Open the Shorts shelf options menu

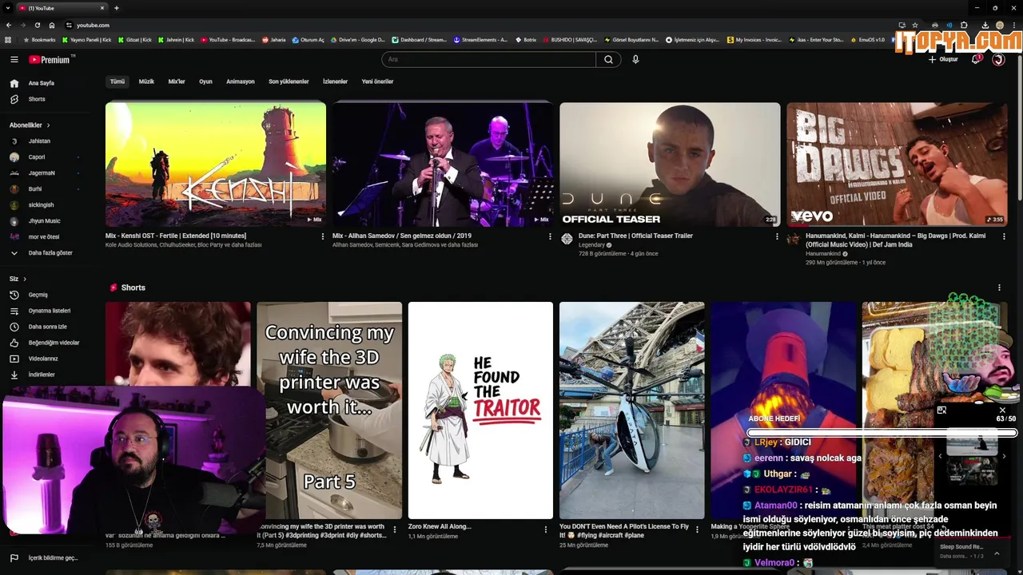coord(999,287)
